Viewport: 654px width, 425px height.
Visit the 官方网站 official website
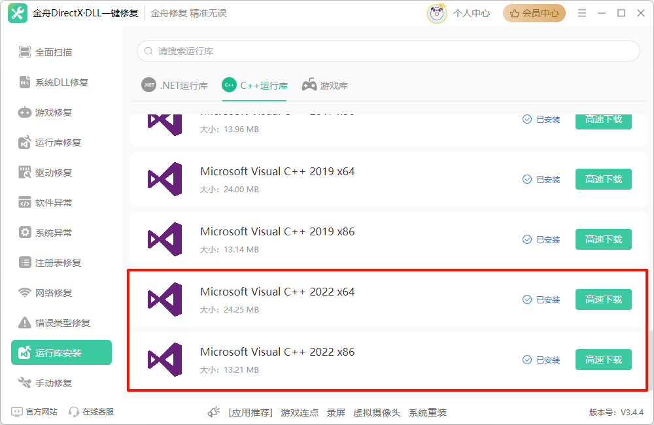pos(34,413)
